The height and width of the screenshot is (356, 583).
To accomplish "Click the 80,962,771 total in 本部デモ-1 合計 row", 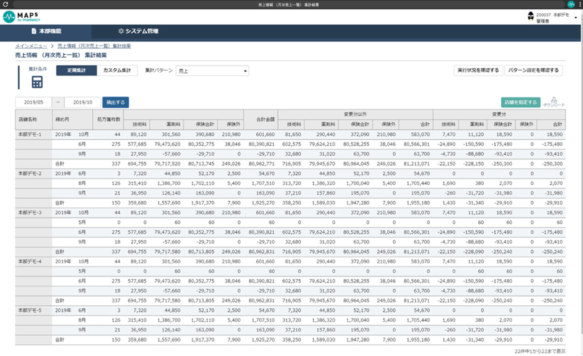I will point(262,164).
